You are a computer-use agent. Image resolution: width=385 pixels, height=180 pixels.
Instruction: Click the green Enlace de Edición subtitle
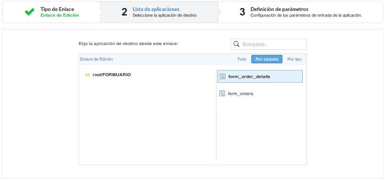(x=60, y=15)
